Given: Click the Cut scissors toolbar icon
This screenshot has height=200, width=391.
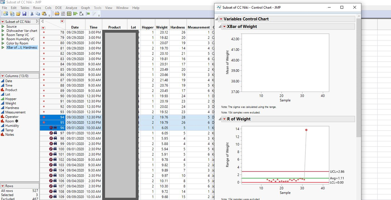Looking at the screenshot, I should coord(32,14).
